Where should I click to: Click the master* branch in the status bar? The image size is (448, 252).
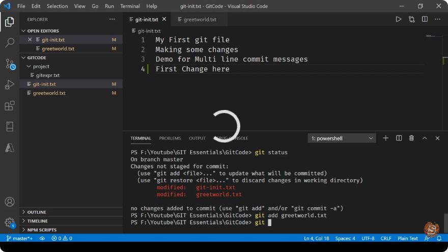[x=19, y=238]
